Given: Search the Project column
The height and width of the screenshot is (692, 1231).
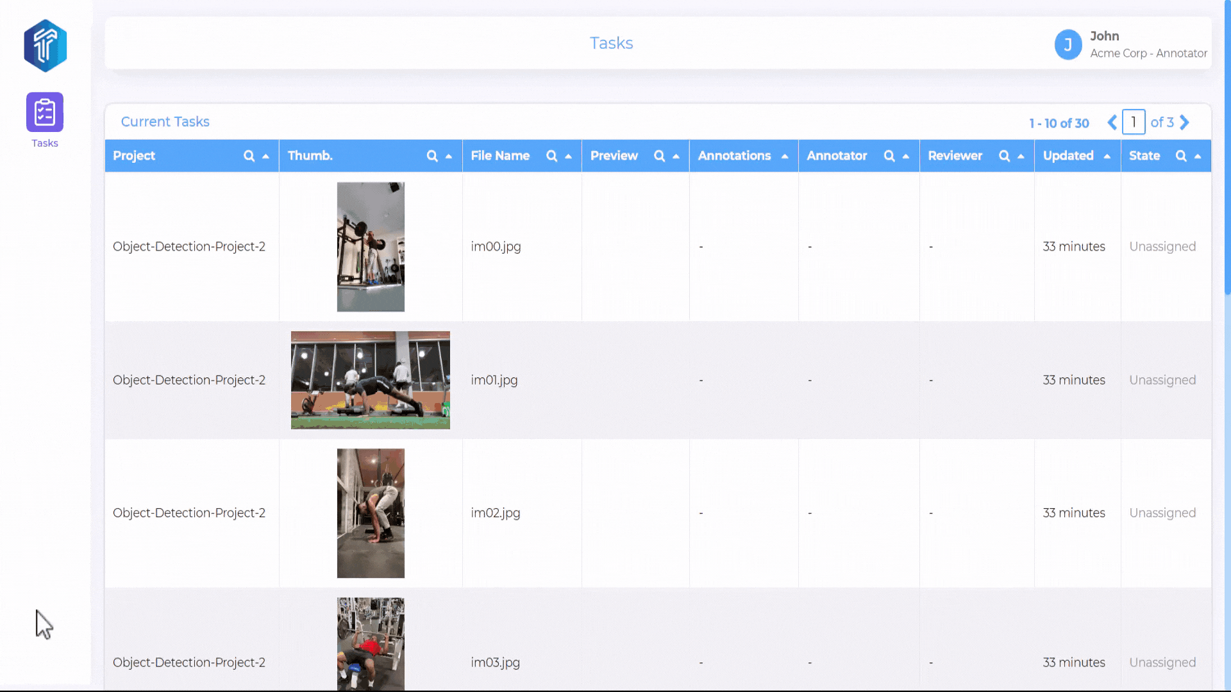Looking at the screenshot, I should tap(249, 156).
